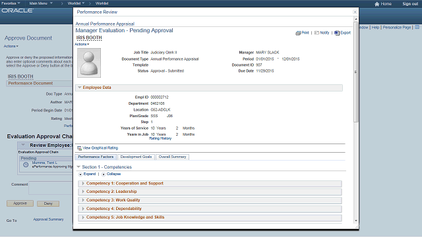
Task: Click the Notify envelope icon
Action: point(316,33)
